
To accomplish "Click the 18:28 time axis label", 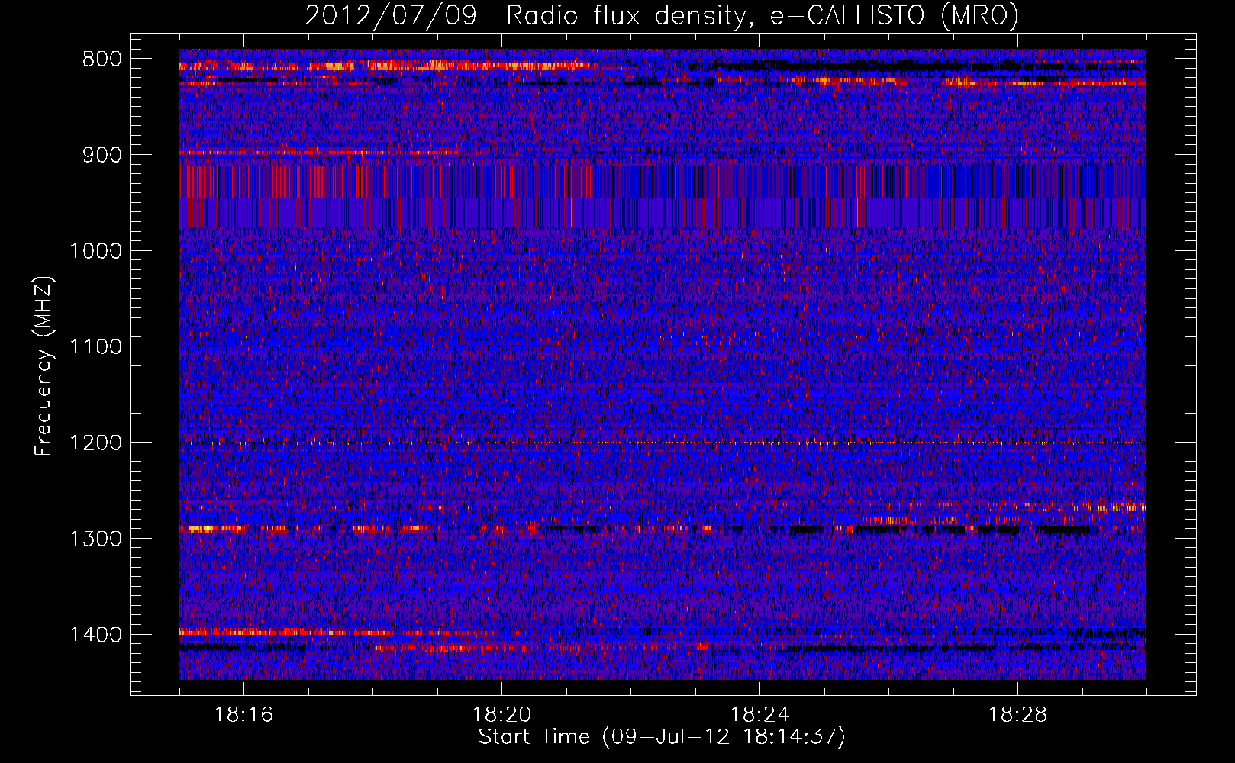I will tap(1017, 715).
